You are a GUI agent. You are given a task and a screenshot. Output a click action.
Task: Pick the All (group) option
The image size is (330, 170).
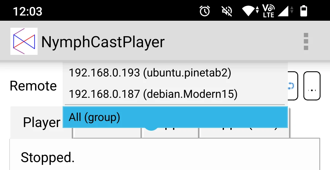click(x=175, y=117)
